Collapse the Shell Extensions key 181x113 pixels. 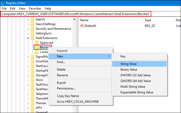[x=28, y=38]
